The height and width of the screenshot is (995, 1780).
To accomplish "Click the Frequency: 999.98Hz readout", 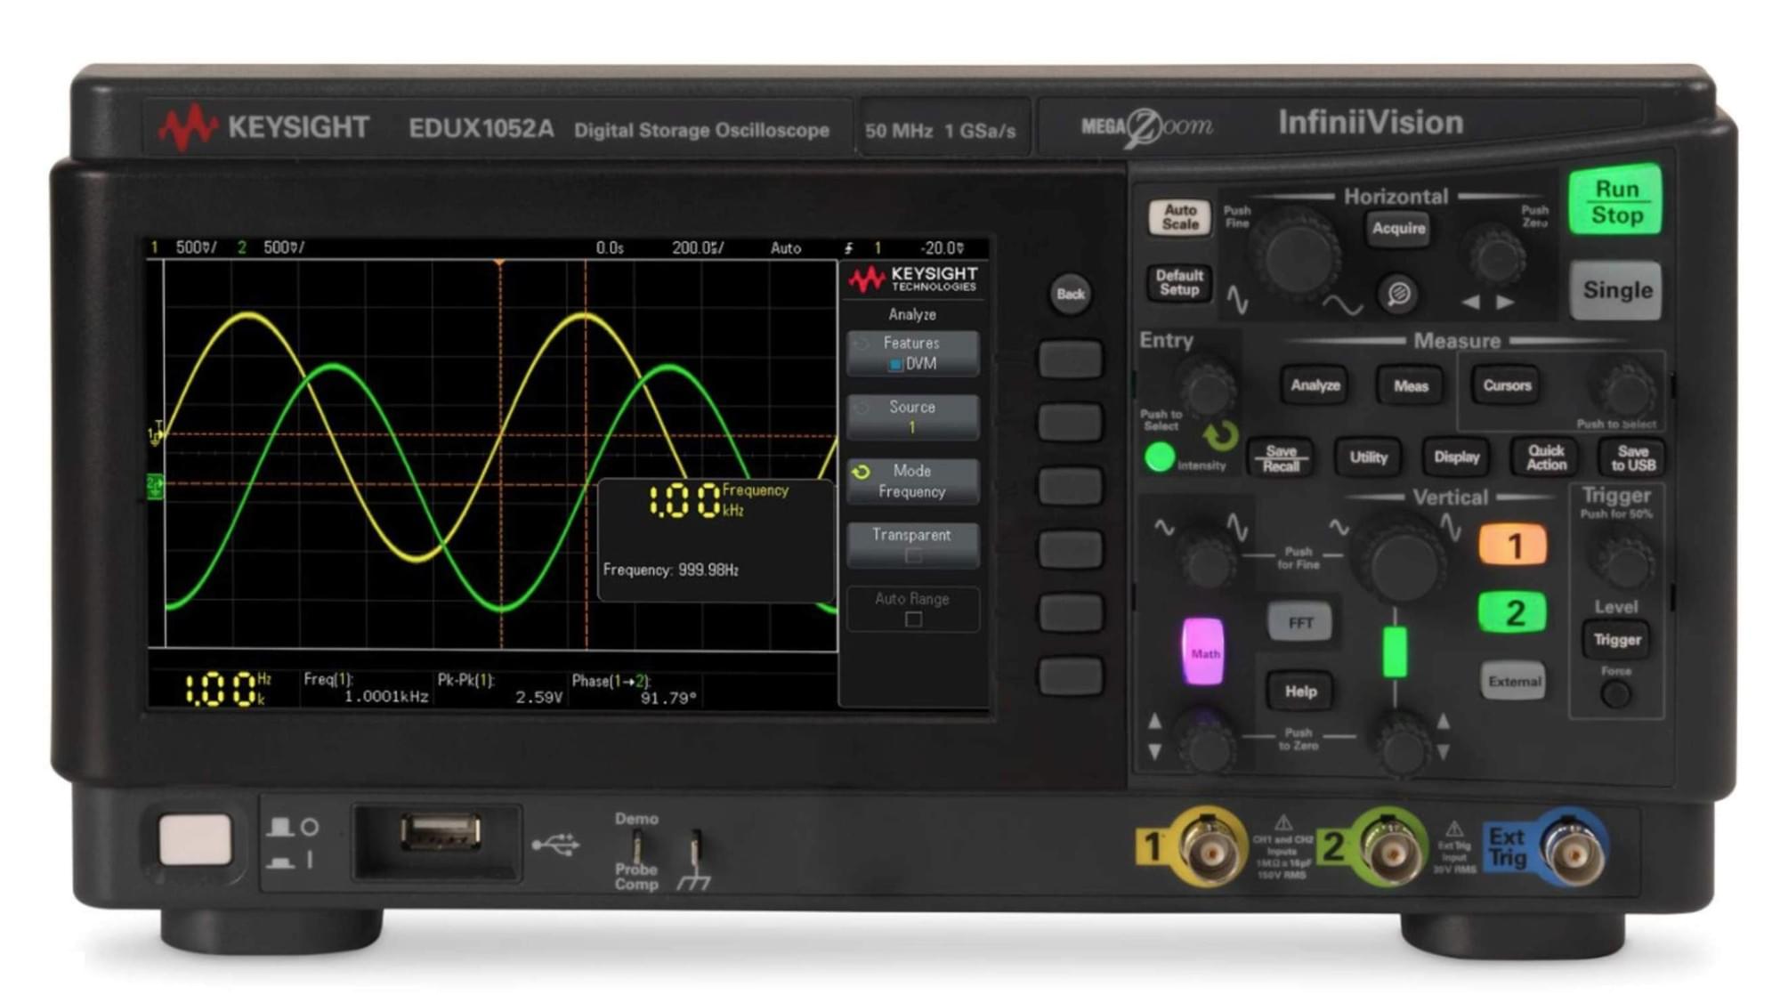I will coord(671,570).
